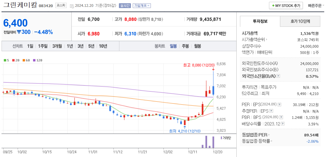Image resolution: width=329 pixels, height=157 pixels.
Task: Open help icon beside 외국인소진율(B/A)
Action: point(278,76)
